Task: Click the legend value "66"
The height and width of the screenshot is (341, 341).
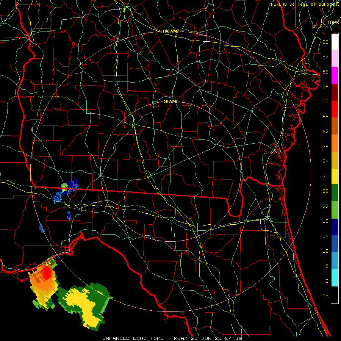Action: pyautogui.click(x=325, y=42)
